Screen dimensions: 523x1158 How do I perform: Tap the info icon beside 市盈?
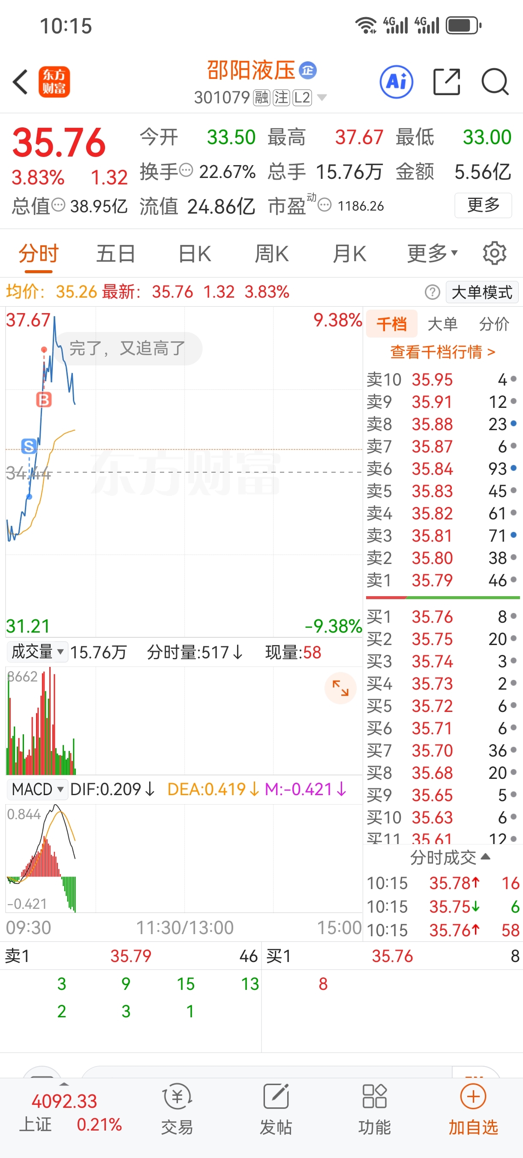325,205
